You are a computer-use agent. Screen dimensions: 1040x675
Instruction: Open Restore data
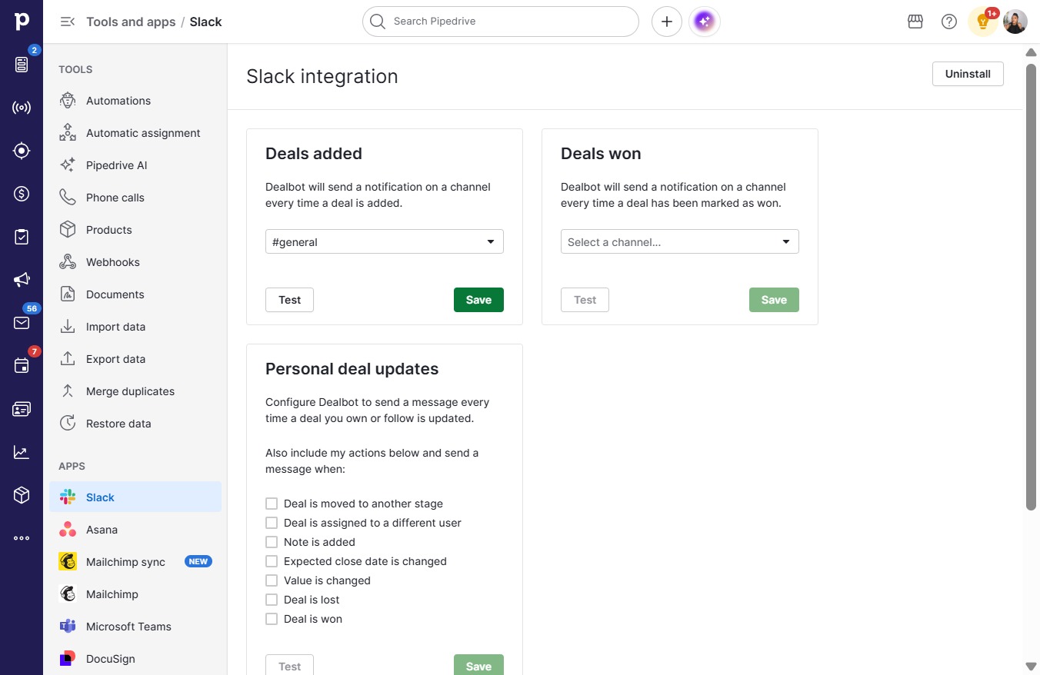coord(135,424)
